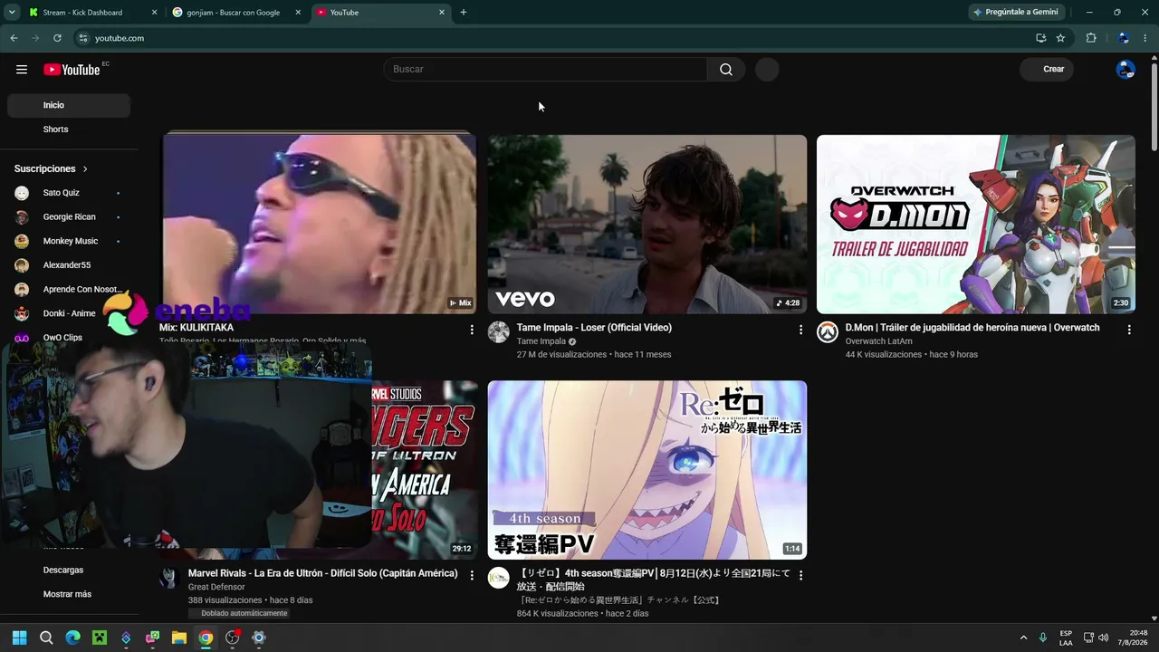Image resolution: width=1159 pixels, height=652 pixels.
Task: Open more options for the Re:Zero PV video
Action: point(800,576)
